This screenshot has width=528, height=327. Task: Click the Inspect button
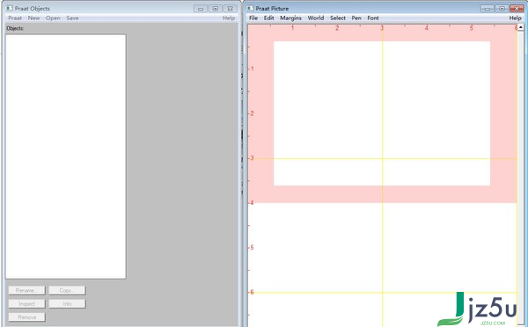pos(26,304)
